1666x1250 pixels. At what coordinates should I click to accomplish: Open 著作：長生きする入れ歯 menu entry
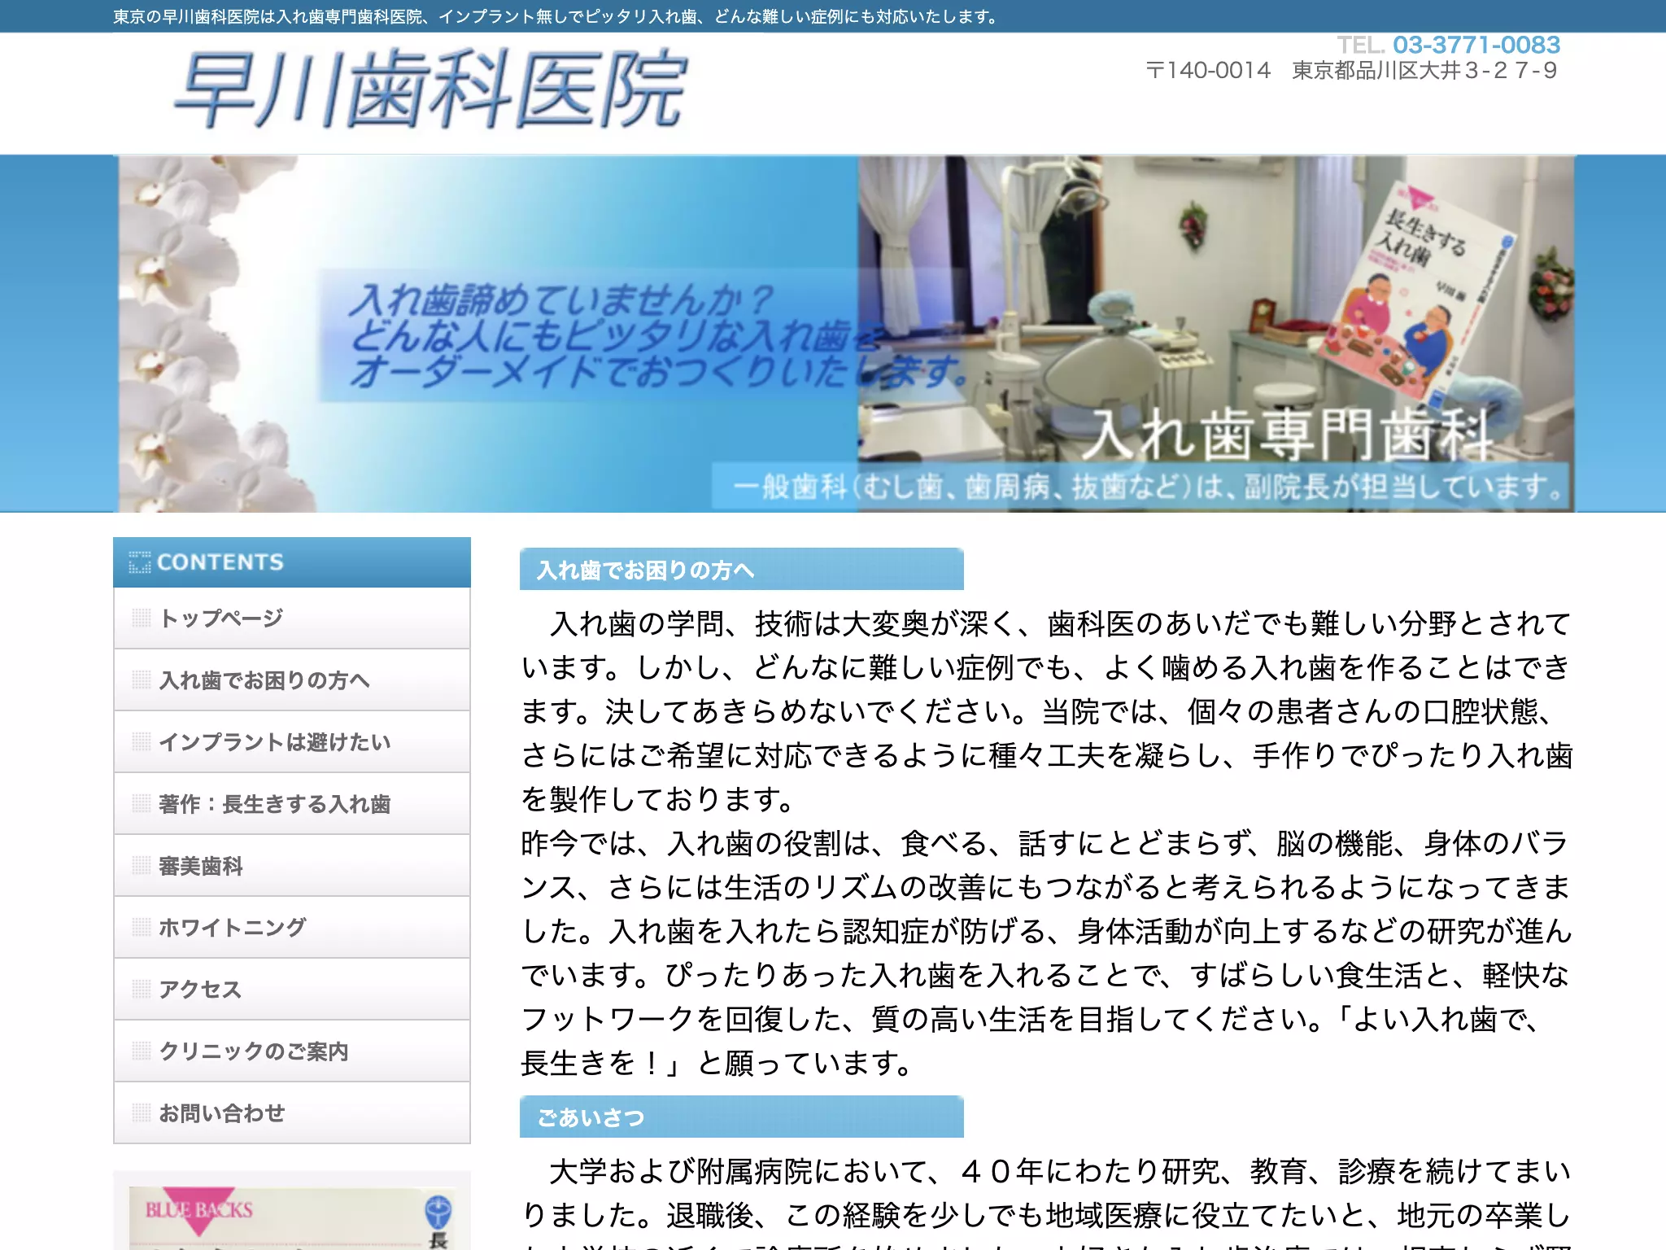tap(291, 804)
